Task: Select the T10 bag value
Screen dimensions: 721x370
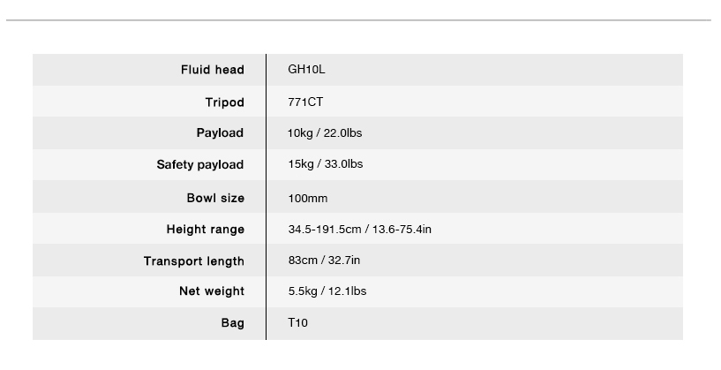Action: [x=298, y=323]
